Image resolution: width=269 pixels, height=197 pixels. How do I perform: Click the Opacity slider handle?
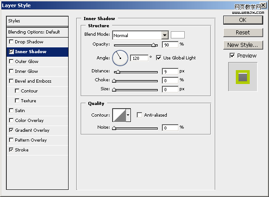click(x=154, y=45)
